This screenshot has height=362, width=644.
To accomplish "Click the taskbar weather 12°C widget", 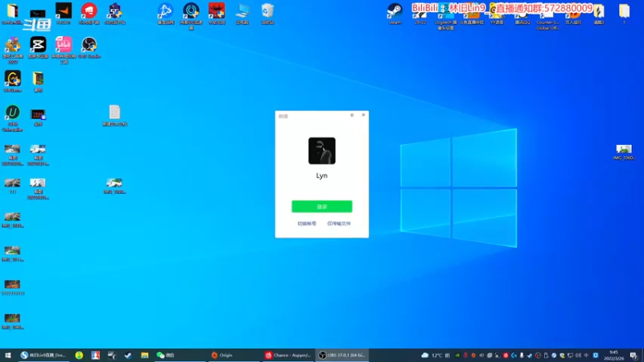I will point(436,355).
